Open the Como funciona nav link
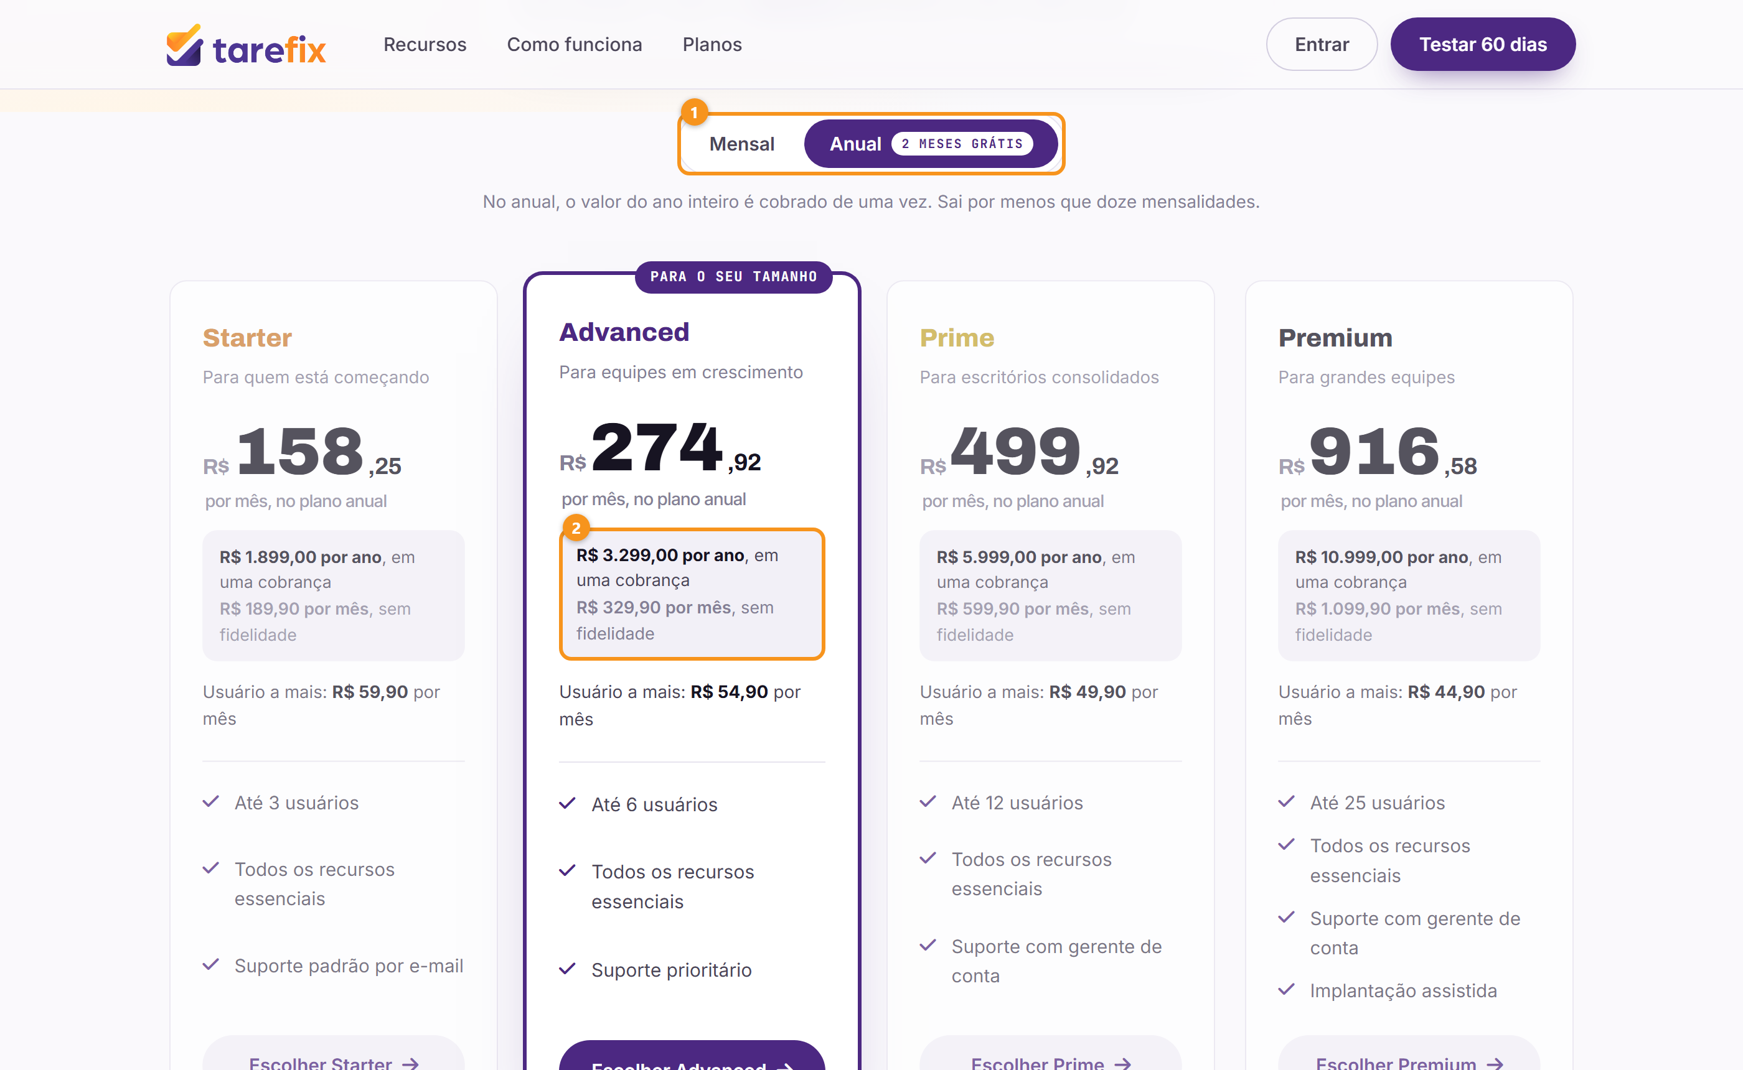Screen dimensions: 1743x1070 [x=574, y=45]
